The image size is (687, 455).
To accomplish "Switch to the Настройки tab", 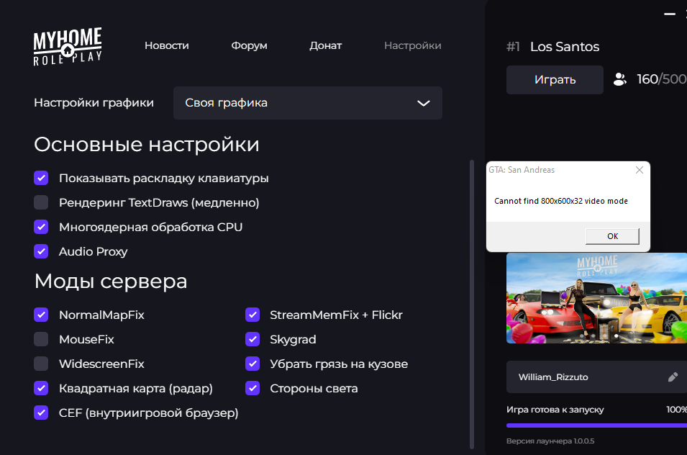I will [x=413, y=45].
